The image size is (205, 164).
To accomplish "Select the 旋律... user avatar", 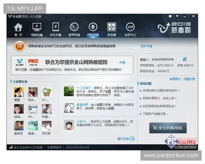I will 33,126.
